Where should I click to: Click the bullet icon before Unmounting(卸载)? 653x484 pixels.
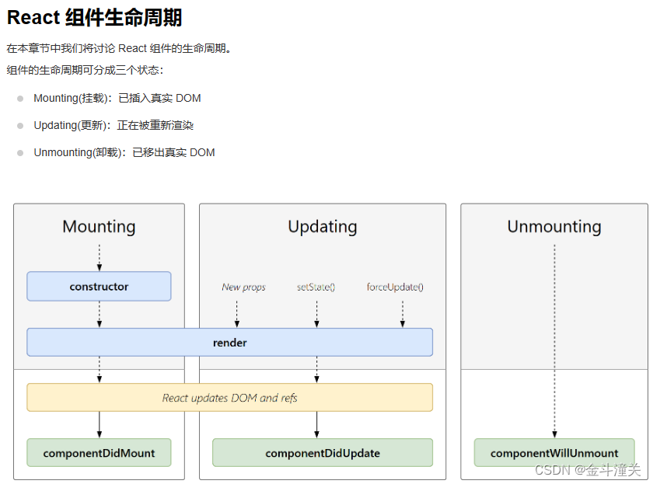pyautogui.click(x=19, y=152)
